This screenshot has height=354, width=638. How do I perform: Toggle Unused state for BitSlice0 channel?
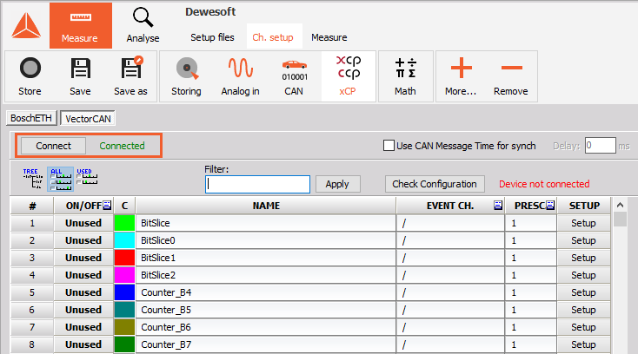pos(83,240)
